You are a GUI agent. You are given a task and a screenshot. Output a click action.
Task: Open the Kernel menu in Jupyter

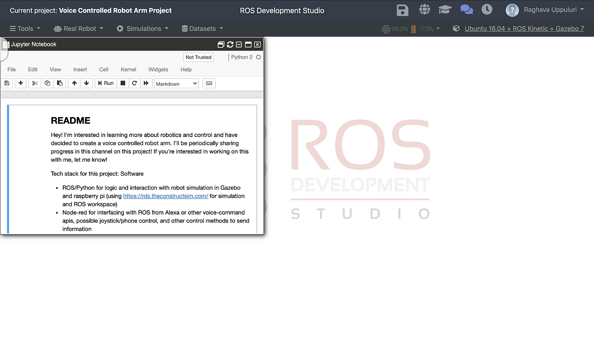129,70
